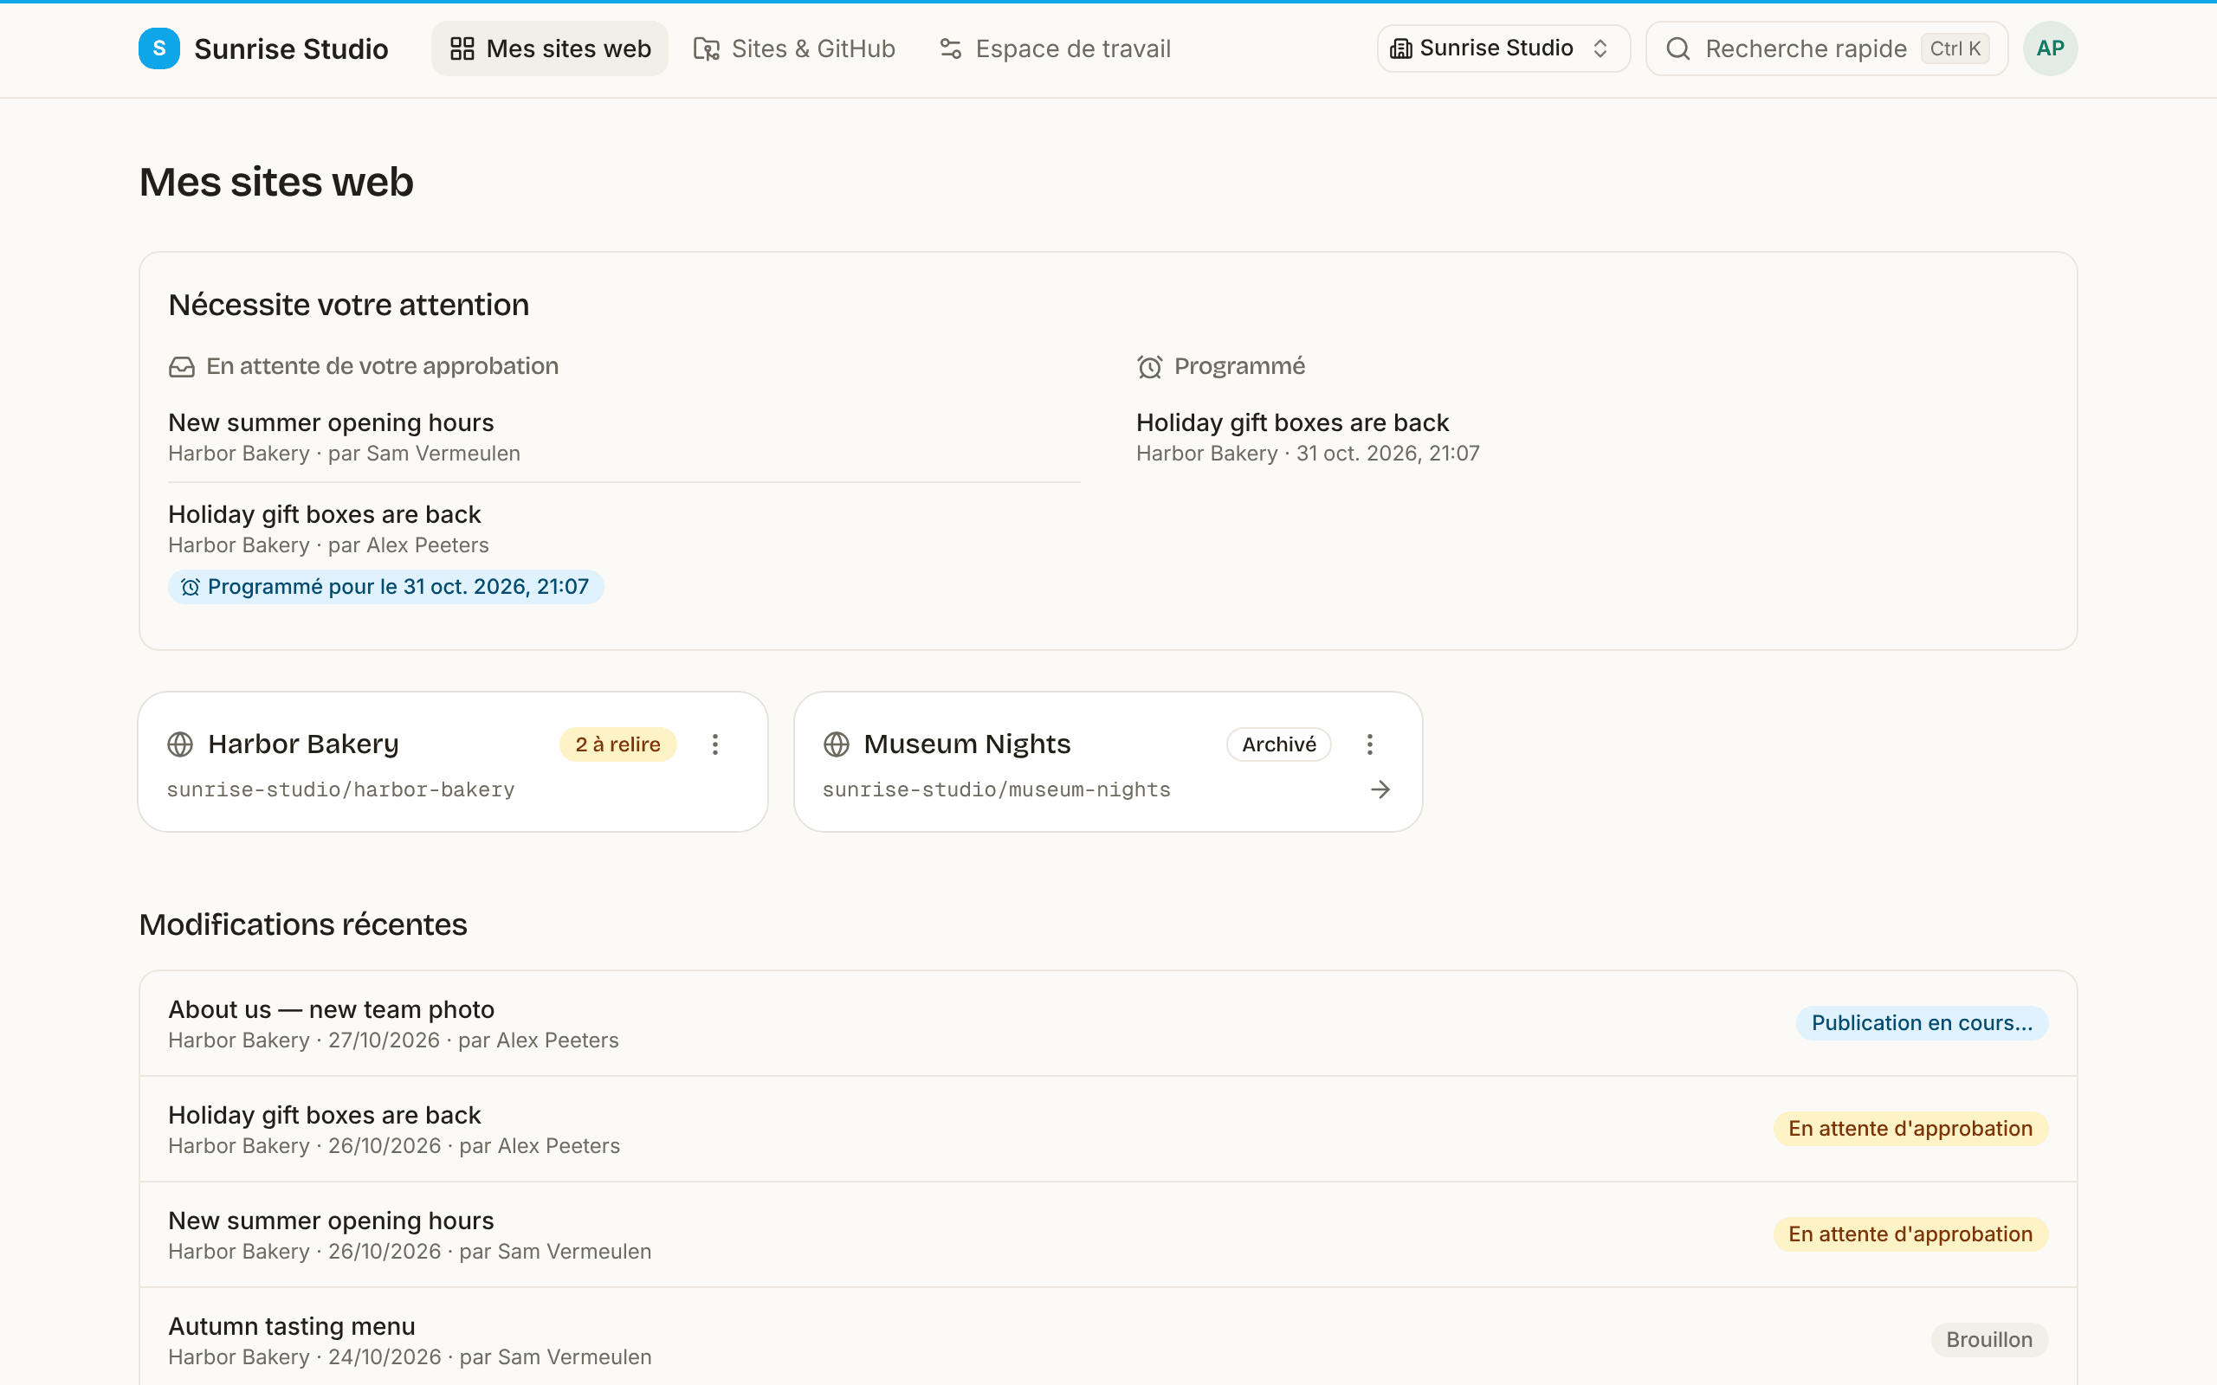Click the Brouillon status badge

pyautogui.click(x=1989, y=1339)
